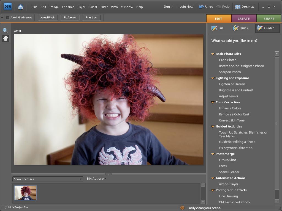Viewport: 282px width, 211px height.
Task: Enable Scroll All Windows checkbox
Action: pyautogui.click(x=8, y=18)
